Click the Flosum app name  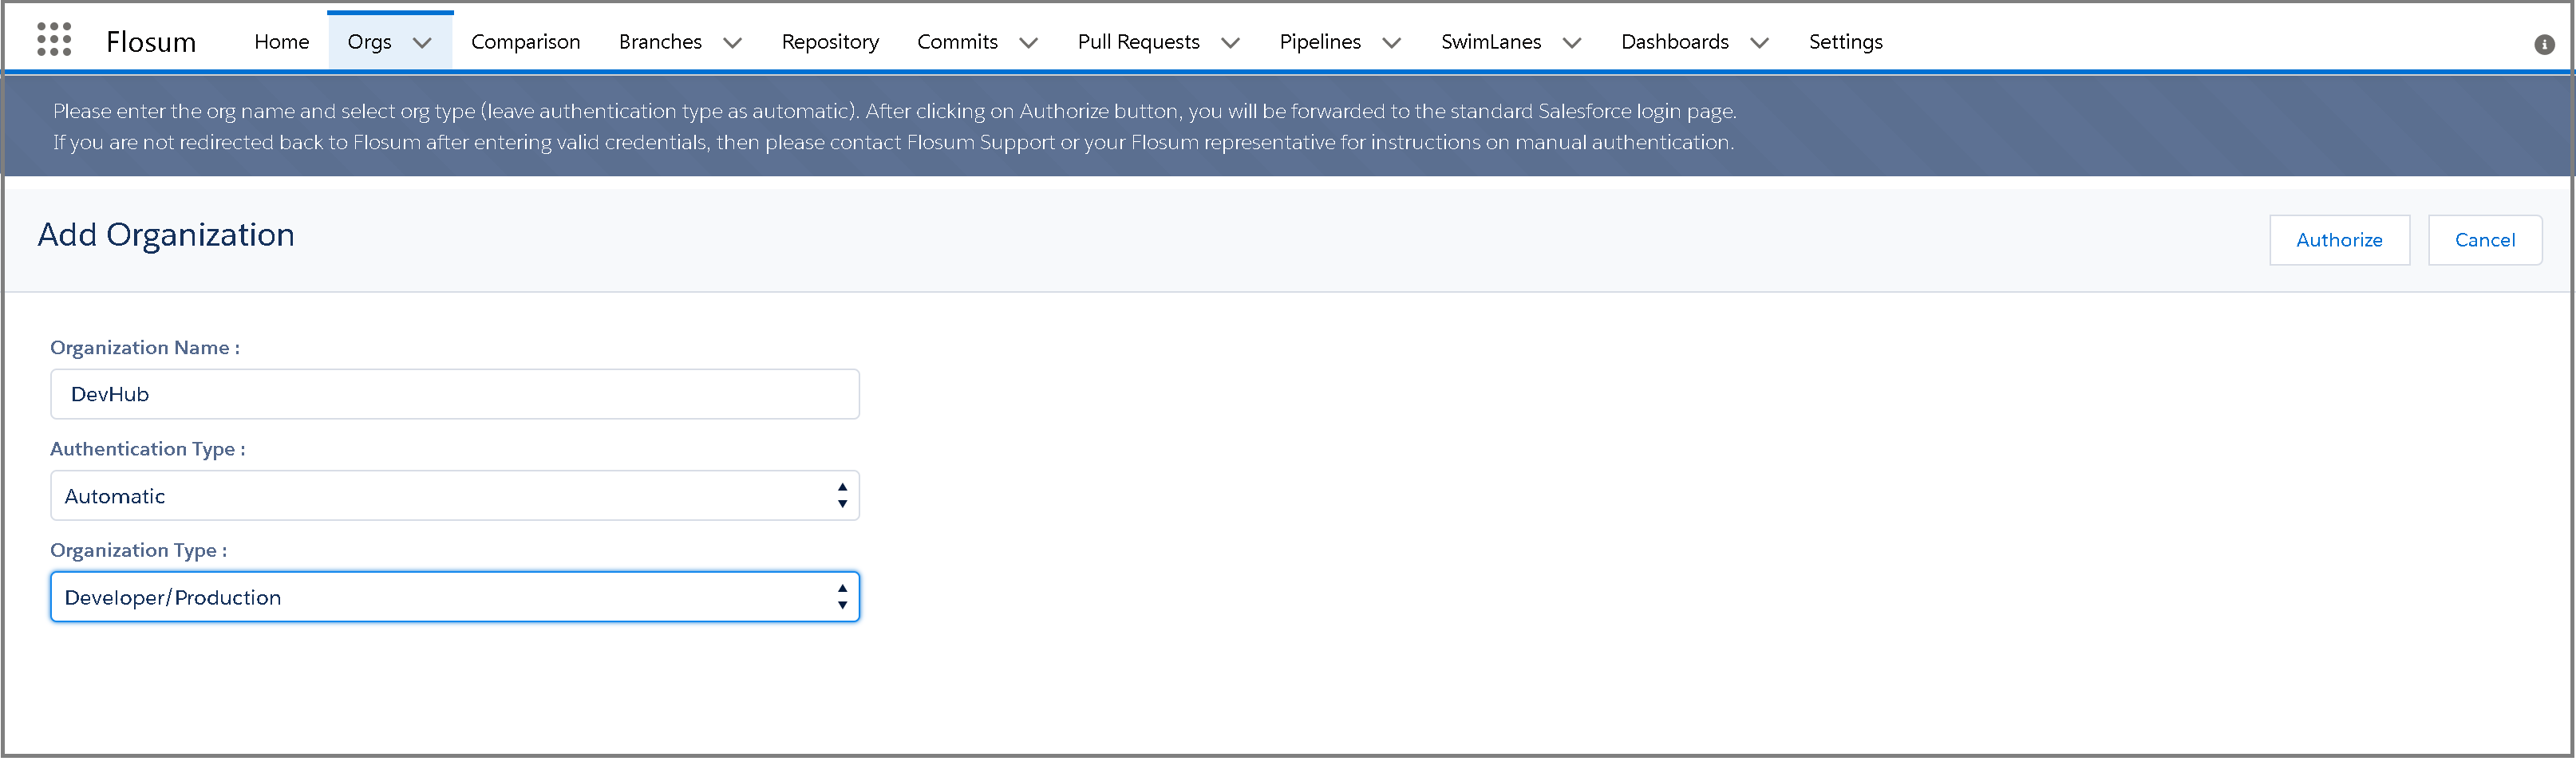click(x=151, y=42)
